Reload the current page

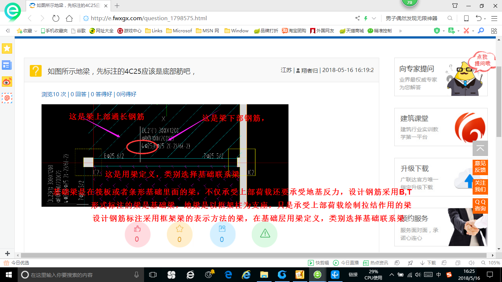tap(56, 18)
